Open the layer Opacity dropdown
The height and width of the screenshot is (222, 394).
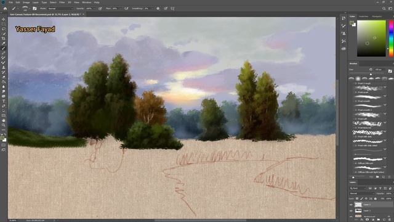[388, 194]
